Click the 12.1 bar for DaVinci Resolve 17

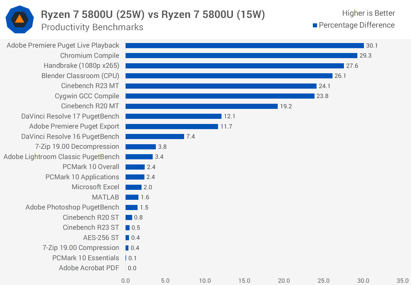[174, 116]
